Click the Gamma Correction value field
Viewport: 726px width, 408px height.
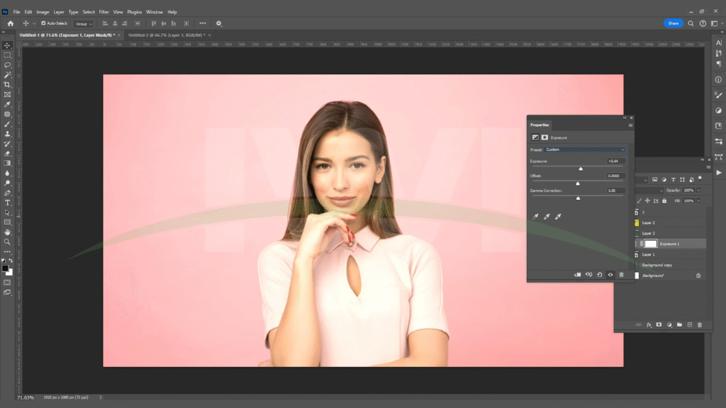click(615, 191)
